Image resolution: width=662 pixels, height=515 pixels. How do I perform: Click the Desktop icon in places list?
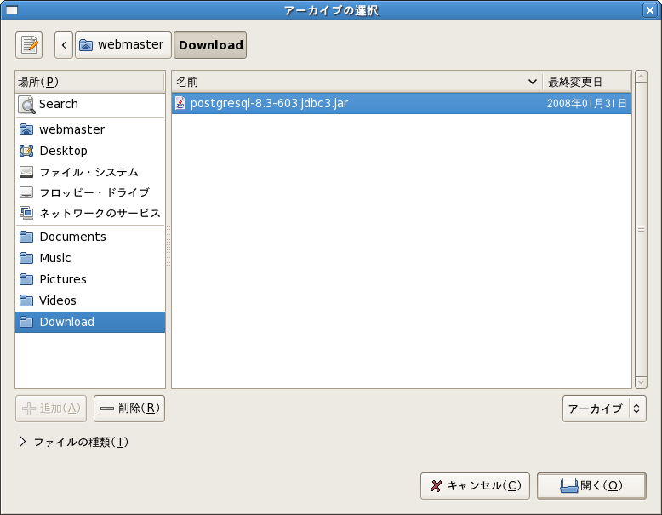[x=26, y=151]
